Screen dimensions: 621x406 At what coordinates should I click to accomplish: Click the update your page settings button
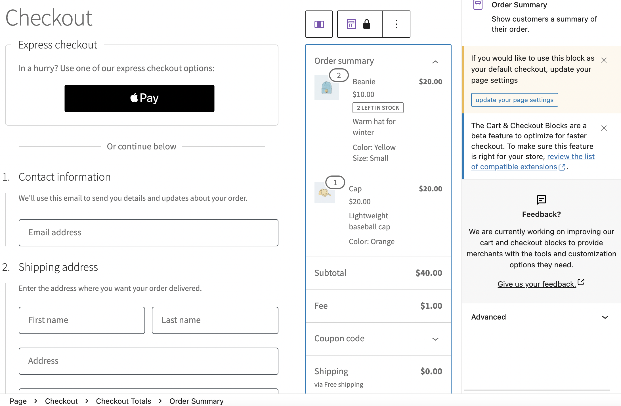click(x=514, y=100)
